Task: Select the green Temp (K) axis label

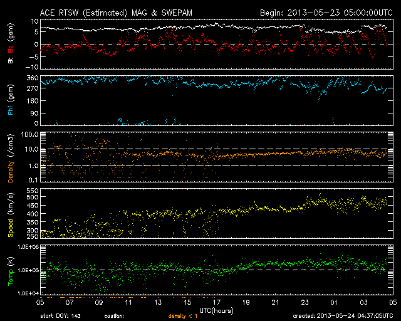Action: pyautogui.click(x=10, y=269)
